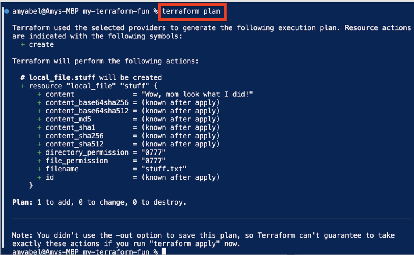Click the content_sha512 attribute name
This screenshot has width=414, height=255.
pyautogui.click(x=74, y=144)
